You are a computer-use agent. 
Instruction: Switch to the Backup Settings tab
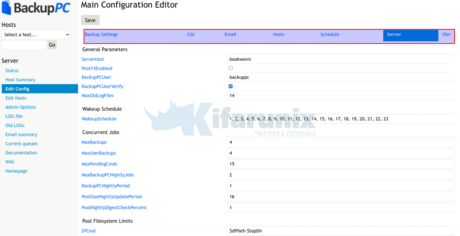(101, 34)
